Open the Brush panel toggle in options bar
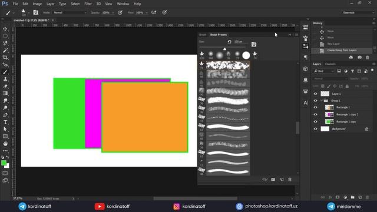This screenshot has width=377, height=212. tap(35, 12)
